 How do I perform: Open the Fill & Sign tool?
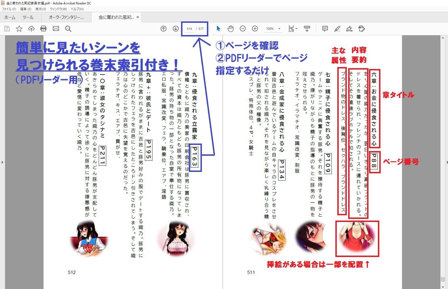(349, 29)
